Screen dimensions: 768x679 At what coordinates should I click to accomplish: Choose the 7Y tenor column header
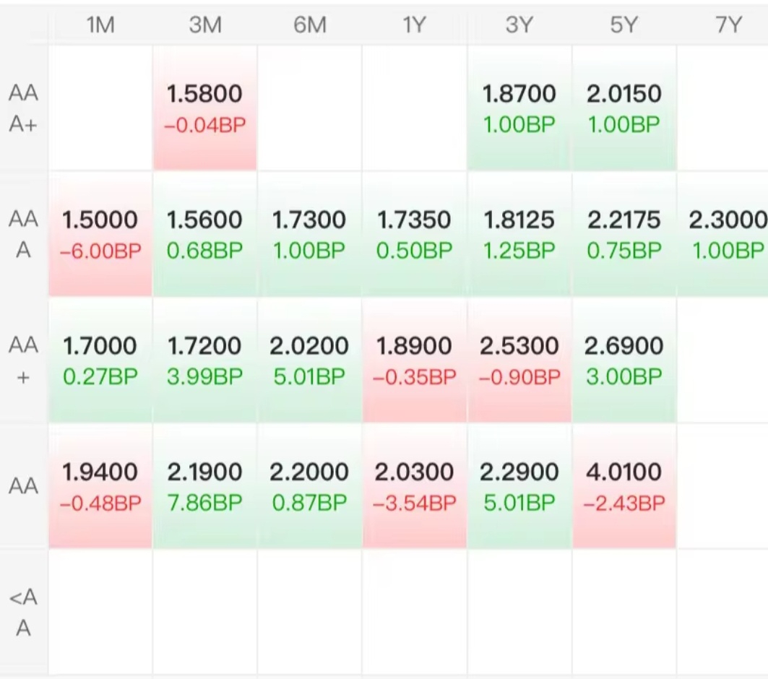(728, 25)
